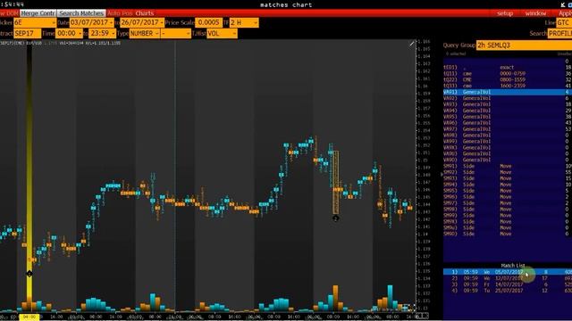The image size is (572, 321).
Task: Open the setup menu
Action: (x=505, y=13)
